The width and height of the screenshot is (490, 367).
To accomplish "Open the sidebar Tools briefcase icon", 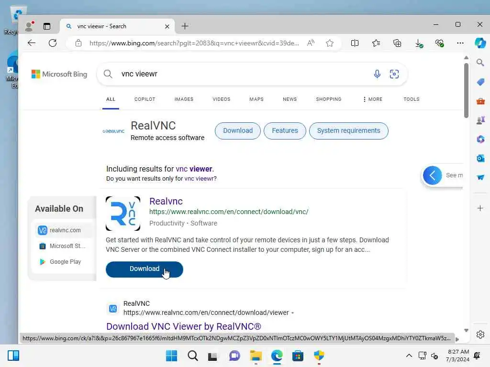I will click(x=480, y=101).
